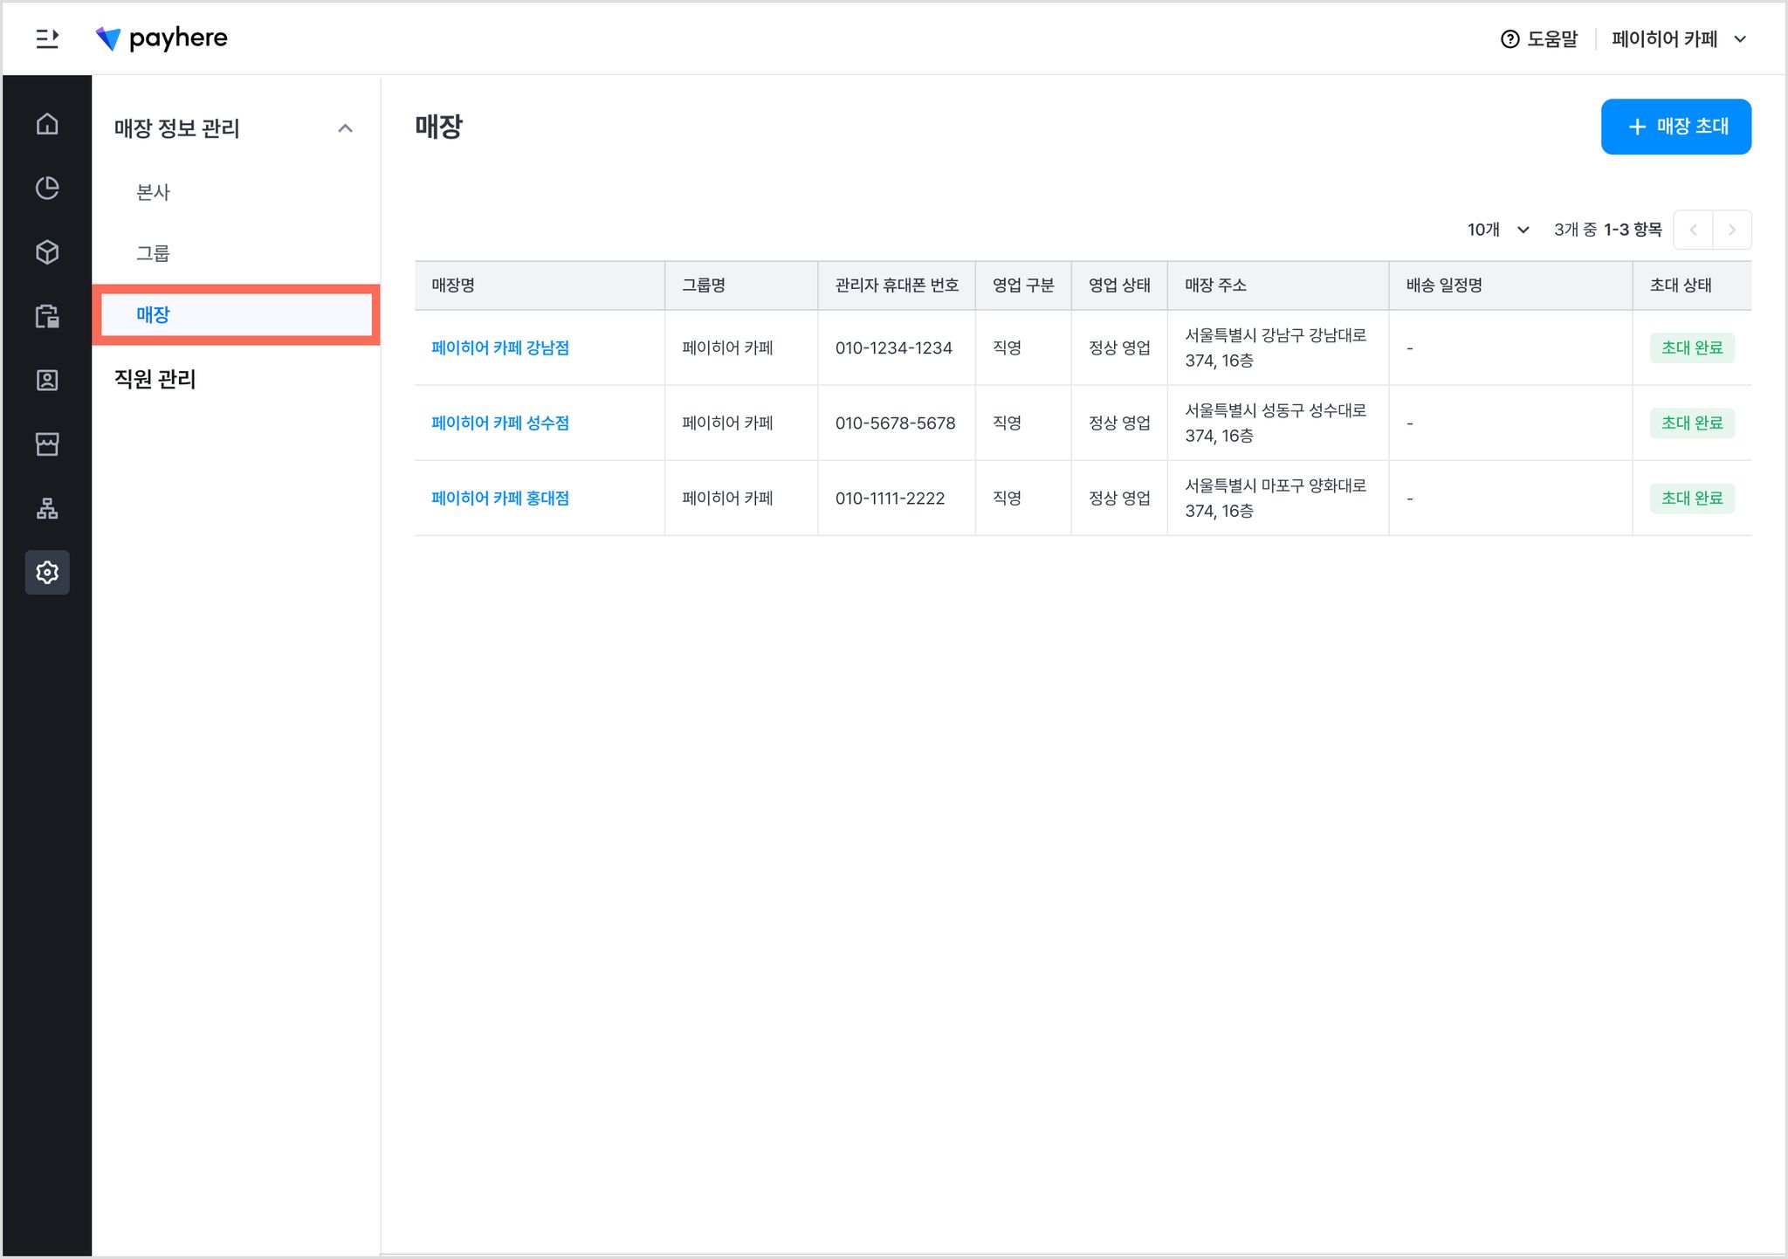Click the 초대 완료 badge for 강남점

click(1692, 347)
